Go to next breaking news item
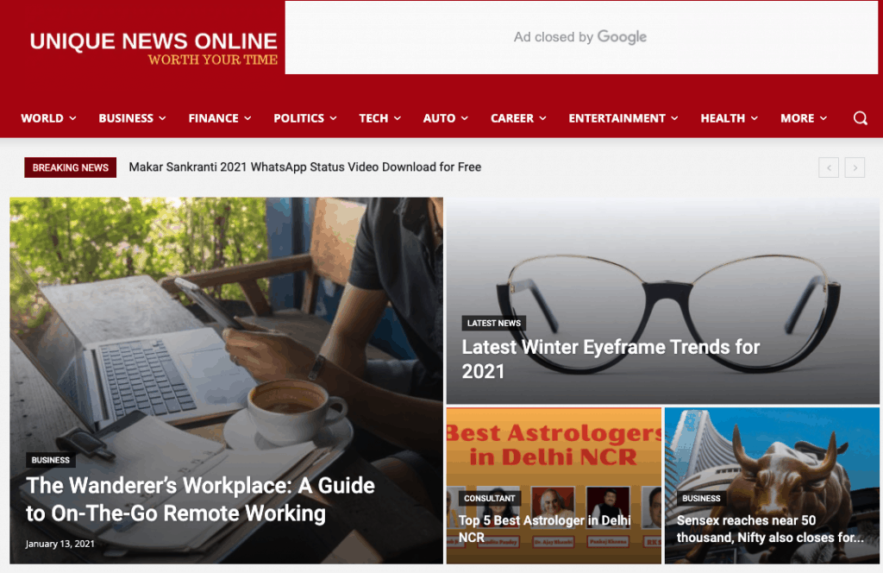The image size is (883, 573). point(855,167)
